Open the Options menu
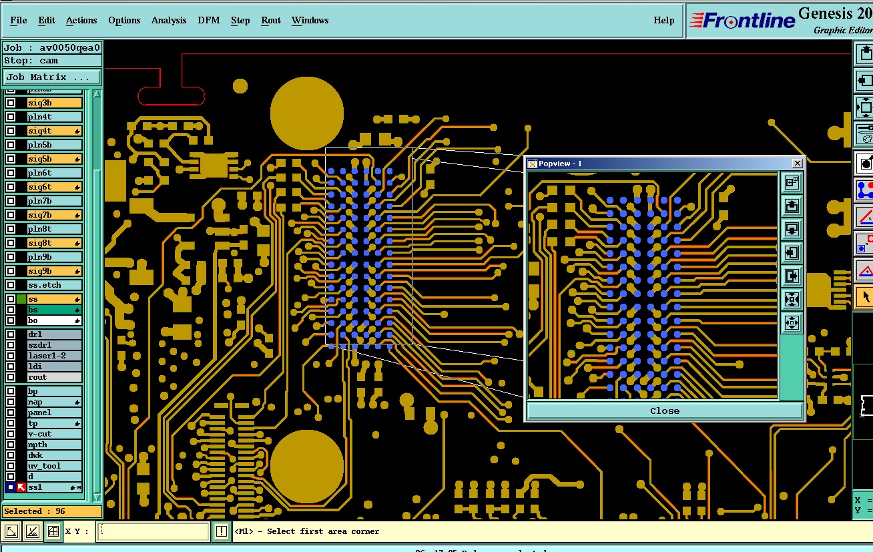Viewport: 873px width, 552px height. pos(124,20)
